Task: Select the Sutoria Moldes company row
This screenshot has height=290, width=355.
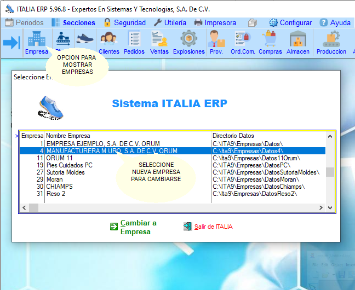Action: (173, 172)
